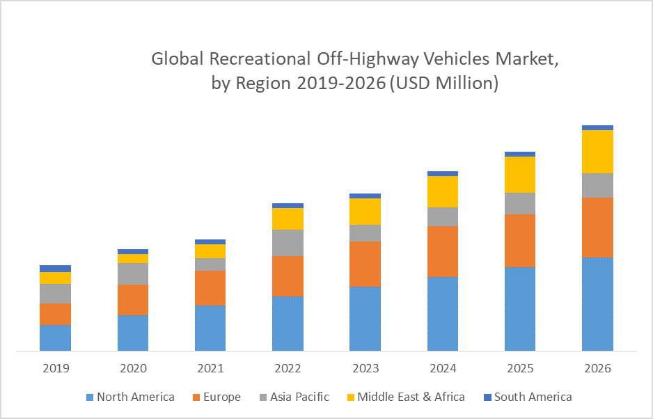Click the North America segment of 2026 bar
The image size is (653, 419).
[x=597, y=303]
